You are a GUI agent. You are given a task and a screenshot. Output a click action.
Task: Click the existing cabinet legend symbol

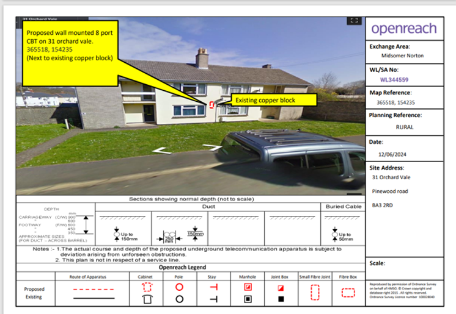coord(147,299)
